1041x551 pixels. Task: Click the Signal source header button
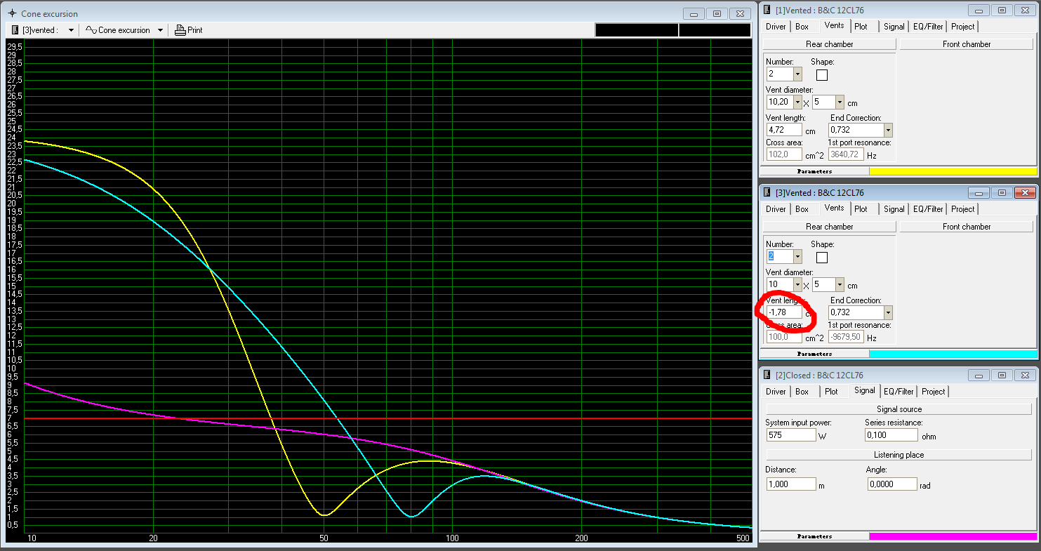(900, 409)
